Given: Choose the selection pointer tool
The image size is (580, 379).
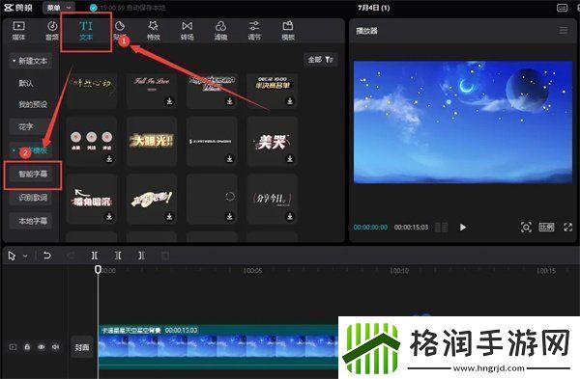Looking at the screenshot, I should (12, 256).
